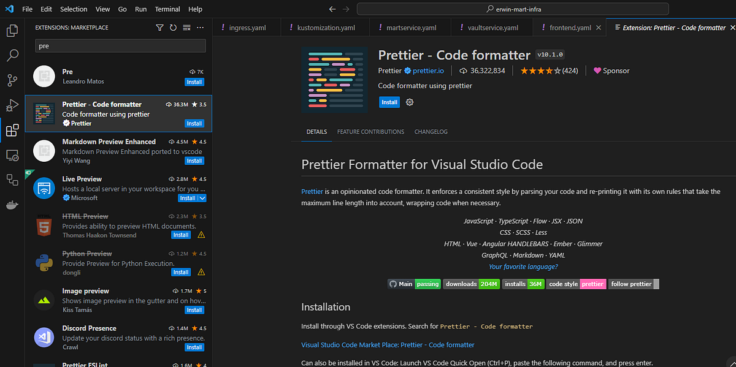Screen dimensions: 736x367
Task: Open the Run and Debug view
Action: pos(12,105)
